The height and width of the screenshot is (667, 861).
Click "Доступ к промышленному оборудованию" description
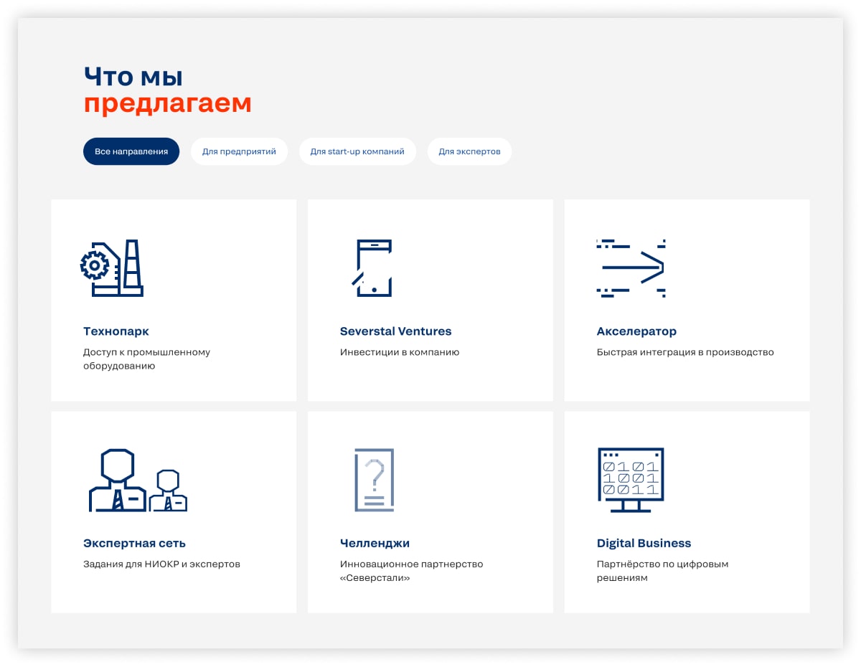(146, 359)
